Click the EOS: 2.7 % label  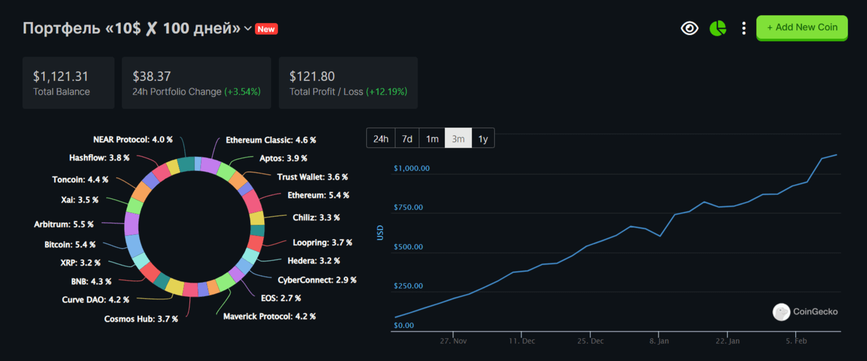[281, 298]
